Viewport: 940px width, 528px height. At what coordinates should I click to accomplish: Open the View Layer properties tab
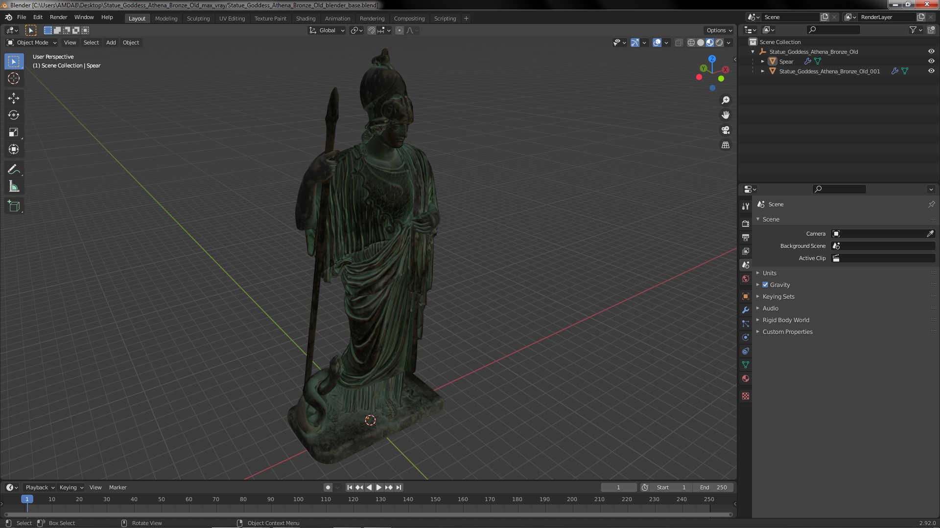[x=746, y=251]
